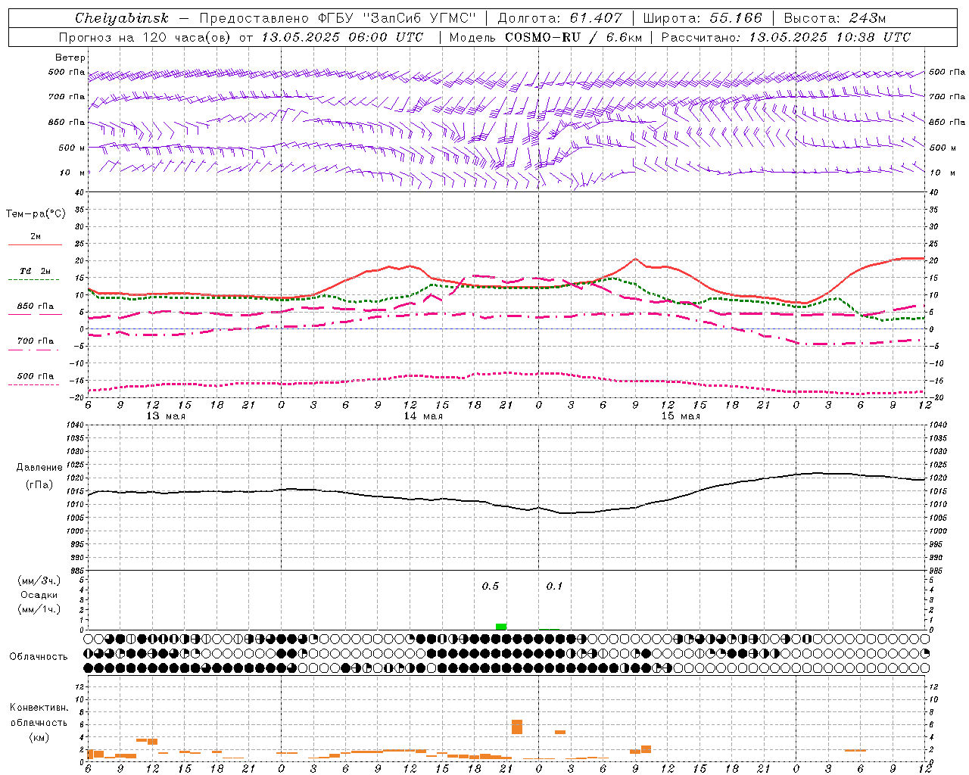The width and height of the screenshot is (969, 775).
Task: Click the "Осадки" panel label
Action: tap(39, 595)
